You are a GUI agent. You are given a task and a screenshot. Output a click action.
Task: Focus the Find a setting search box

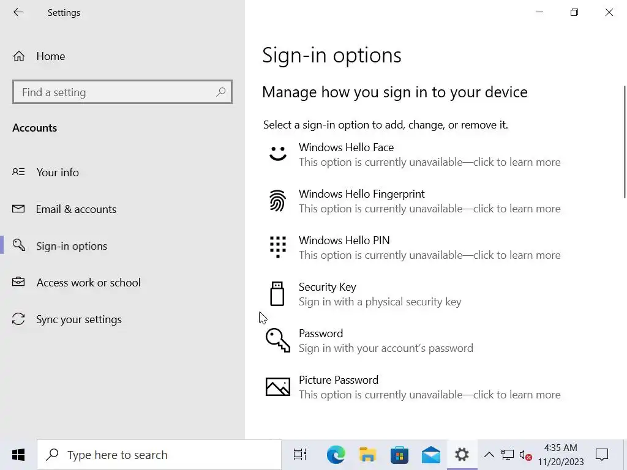(122, 92)
